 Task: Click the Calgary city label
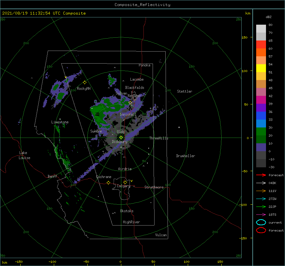[123, 186]
